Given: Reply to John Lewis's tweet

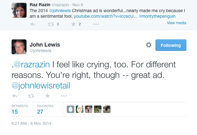Looking at the screenshot, I should 15,96.
